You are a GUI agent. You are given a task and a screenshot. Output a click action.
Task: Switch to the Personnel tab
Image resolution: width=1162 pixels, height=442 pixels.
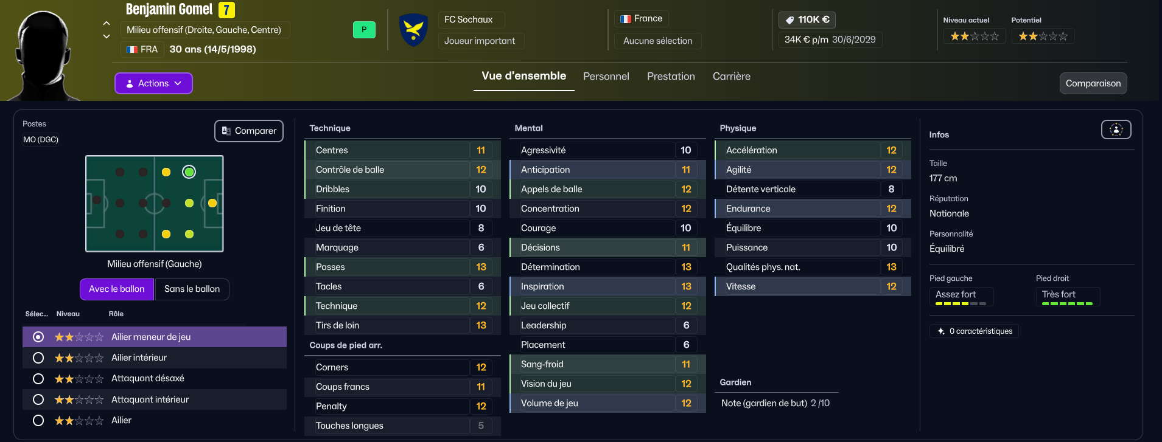click(x=606, y=77)
